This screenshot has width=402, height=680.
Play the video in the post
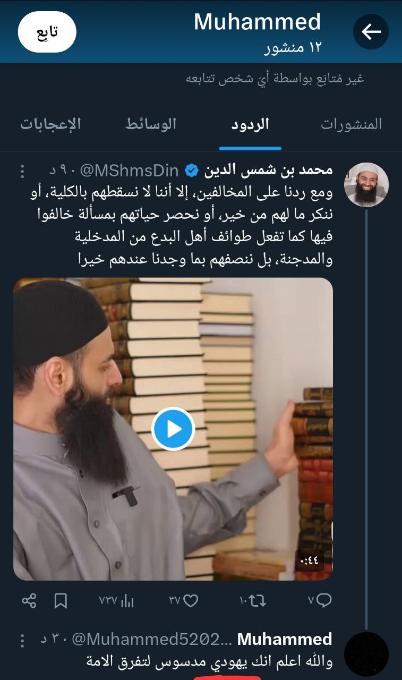(173, 429)
